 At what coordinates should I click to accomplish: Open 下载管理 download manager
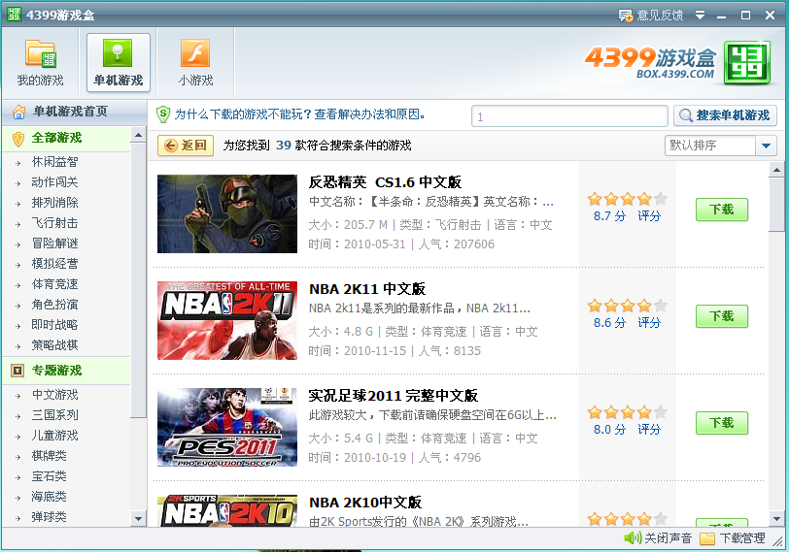733,538
